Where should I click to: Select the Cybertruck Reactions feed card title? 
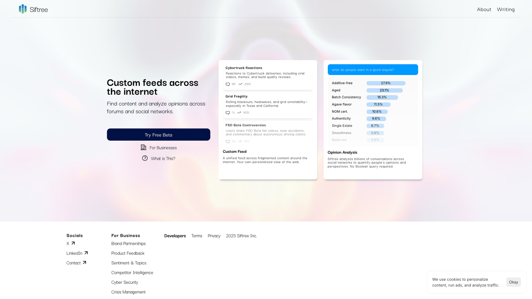(244, 68)
